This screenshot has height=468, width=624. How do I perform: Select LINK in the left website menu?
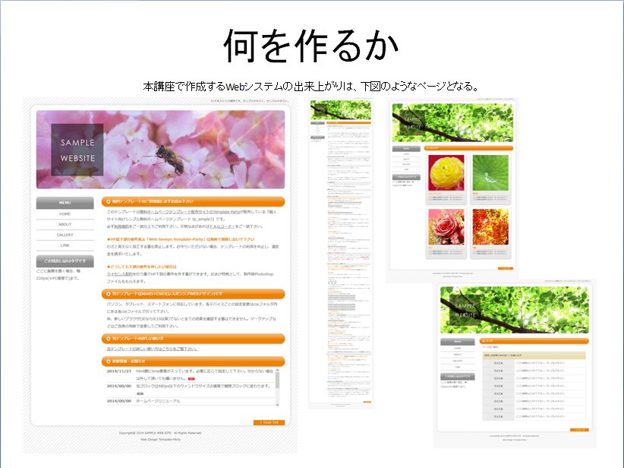65,245
